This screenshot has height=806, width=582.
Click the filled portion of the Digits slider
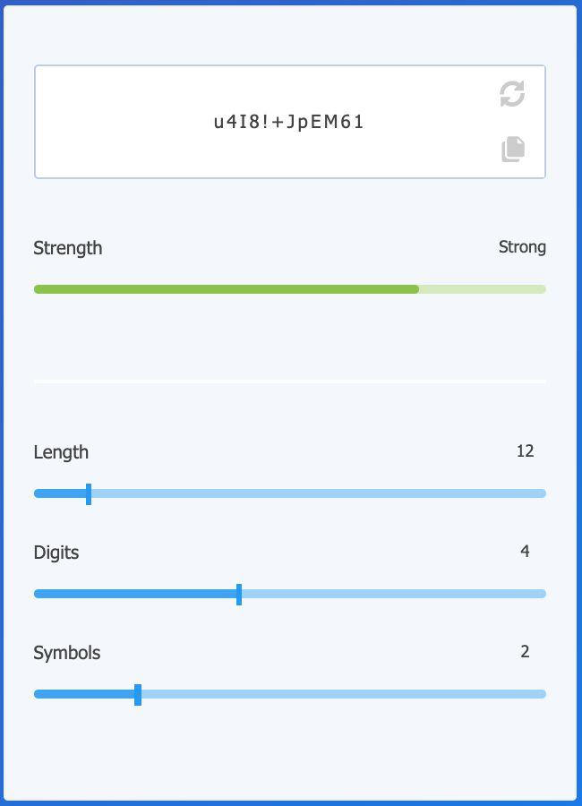point(136,594)
